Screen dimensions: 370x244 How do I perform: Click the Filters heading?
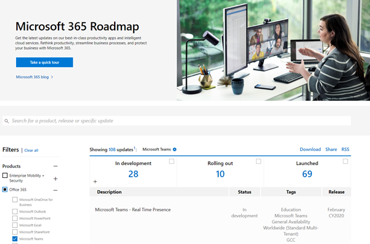pos(10,149)
